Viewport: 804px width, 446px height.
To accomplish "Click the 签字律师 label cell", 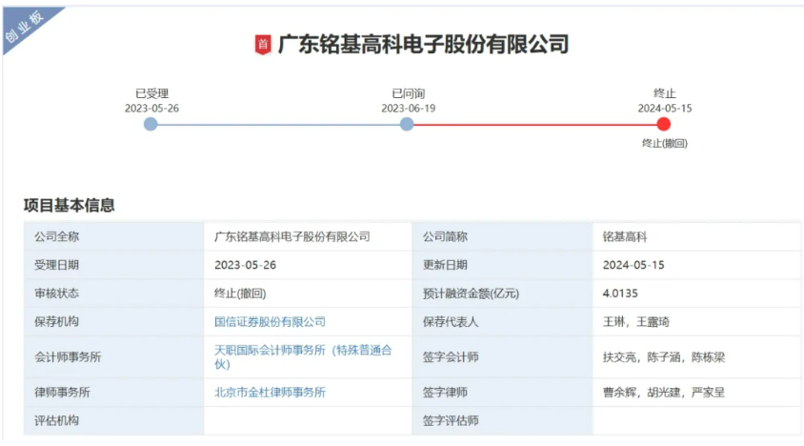I will click(502, 392).
